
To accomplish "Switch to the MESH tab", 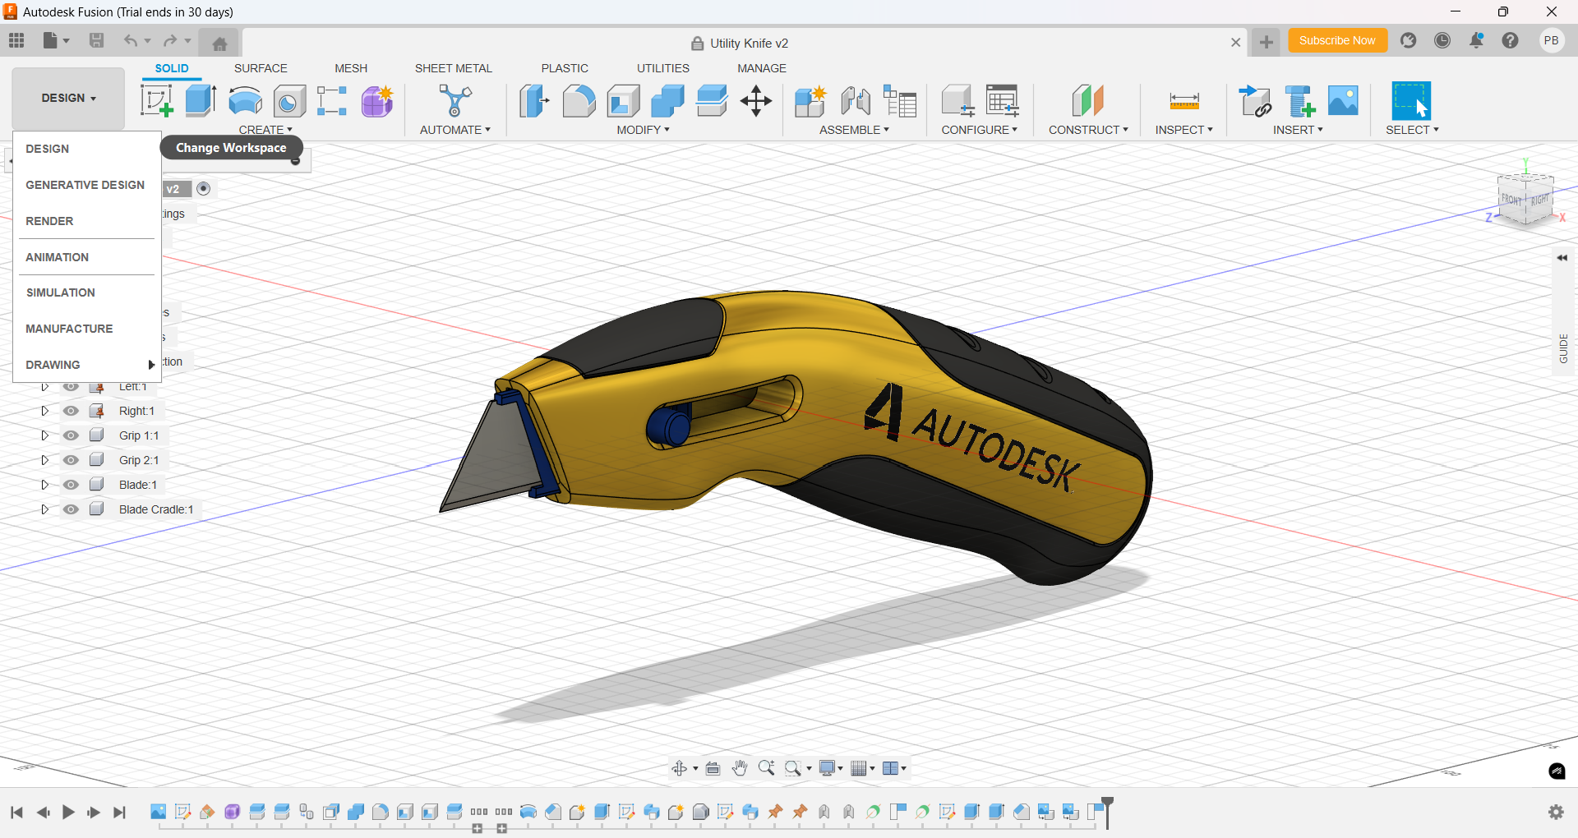I will pyautogui.click(x=351, y=68).
